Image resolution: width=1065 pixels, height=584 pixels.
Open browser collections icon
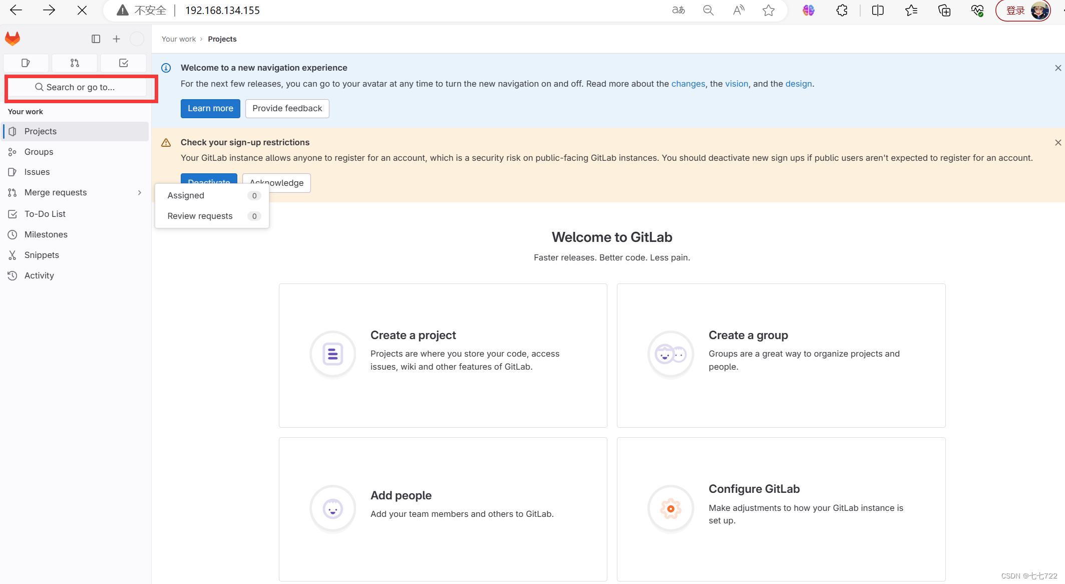tap(944, 10)
